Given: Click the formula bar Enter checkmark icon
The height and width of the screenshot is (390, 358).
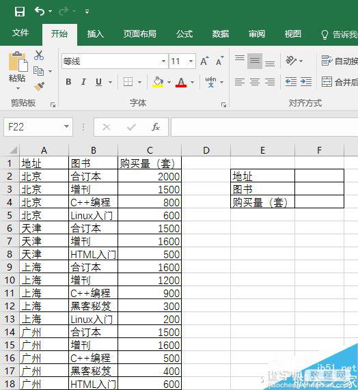Looking at the screenshot, I should [131, 127].
